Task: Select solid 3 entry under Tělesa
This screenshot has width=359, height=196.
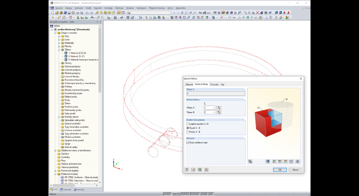Action: pyautogui.click(x=83, y=60)
